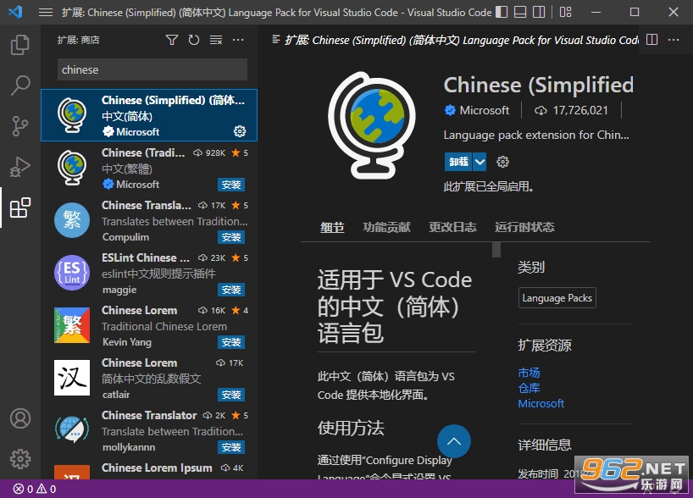Open the 仓库 repository link
This screenshot has height=498, width=693.
click(x=529, y=389)
